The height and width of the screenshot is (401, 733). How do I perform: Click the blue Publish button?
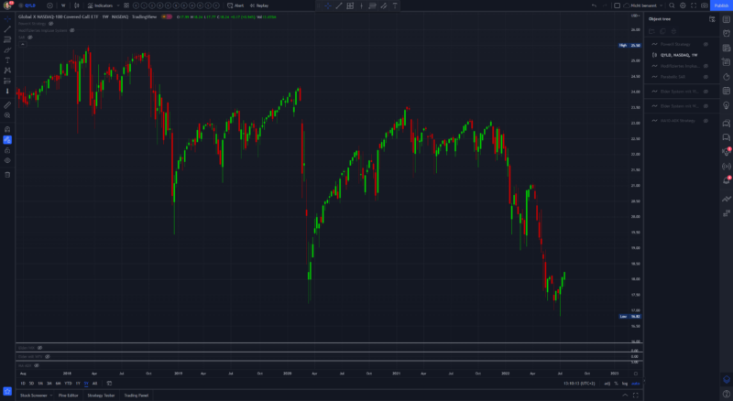coord(721,5)
